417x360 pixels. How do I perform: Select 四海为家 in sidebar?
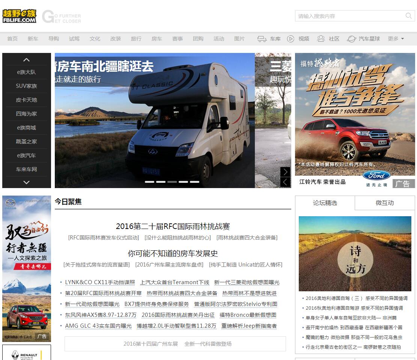pyautogui.click(x=26, y=114)
